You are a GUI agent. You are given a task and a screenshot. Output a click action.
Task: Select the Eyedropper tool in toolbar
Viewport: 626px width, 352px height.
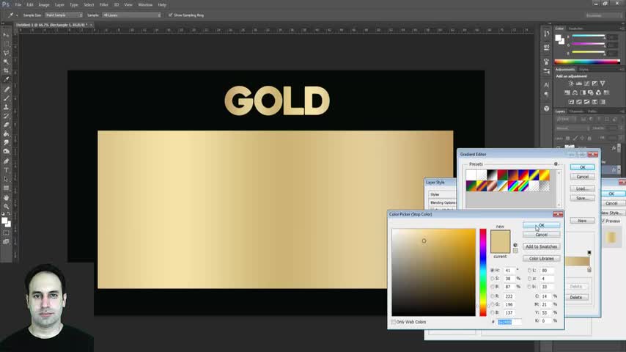pos(6,79)
